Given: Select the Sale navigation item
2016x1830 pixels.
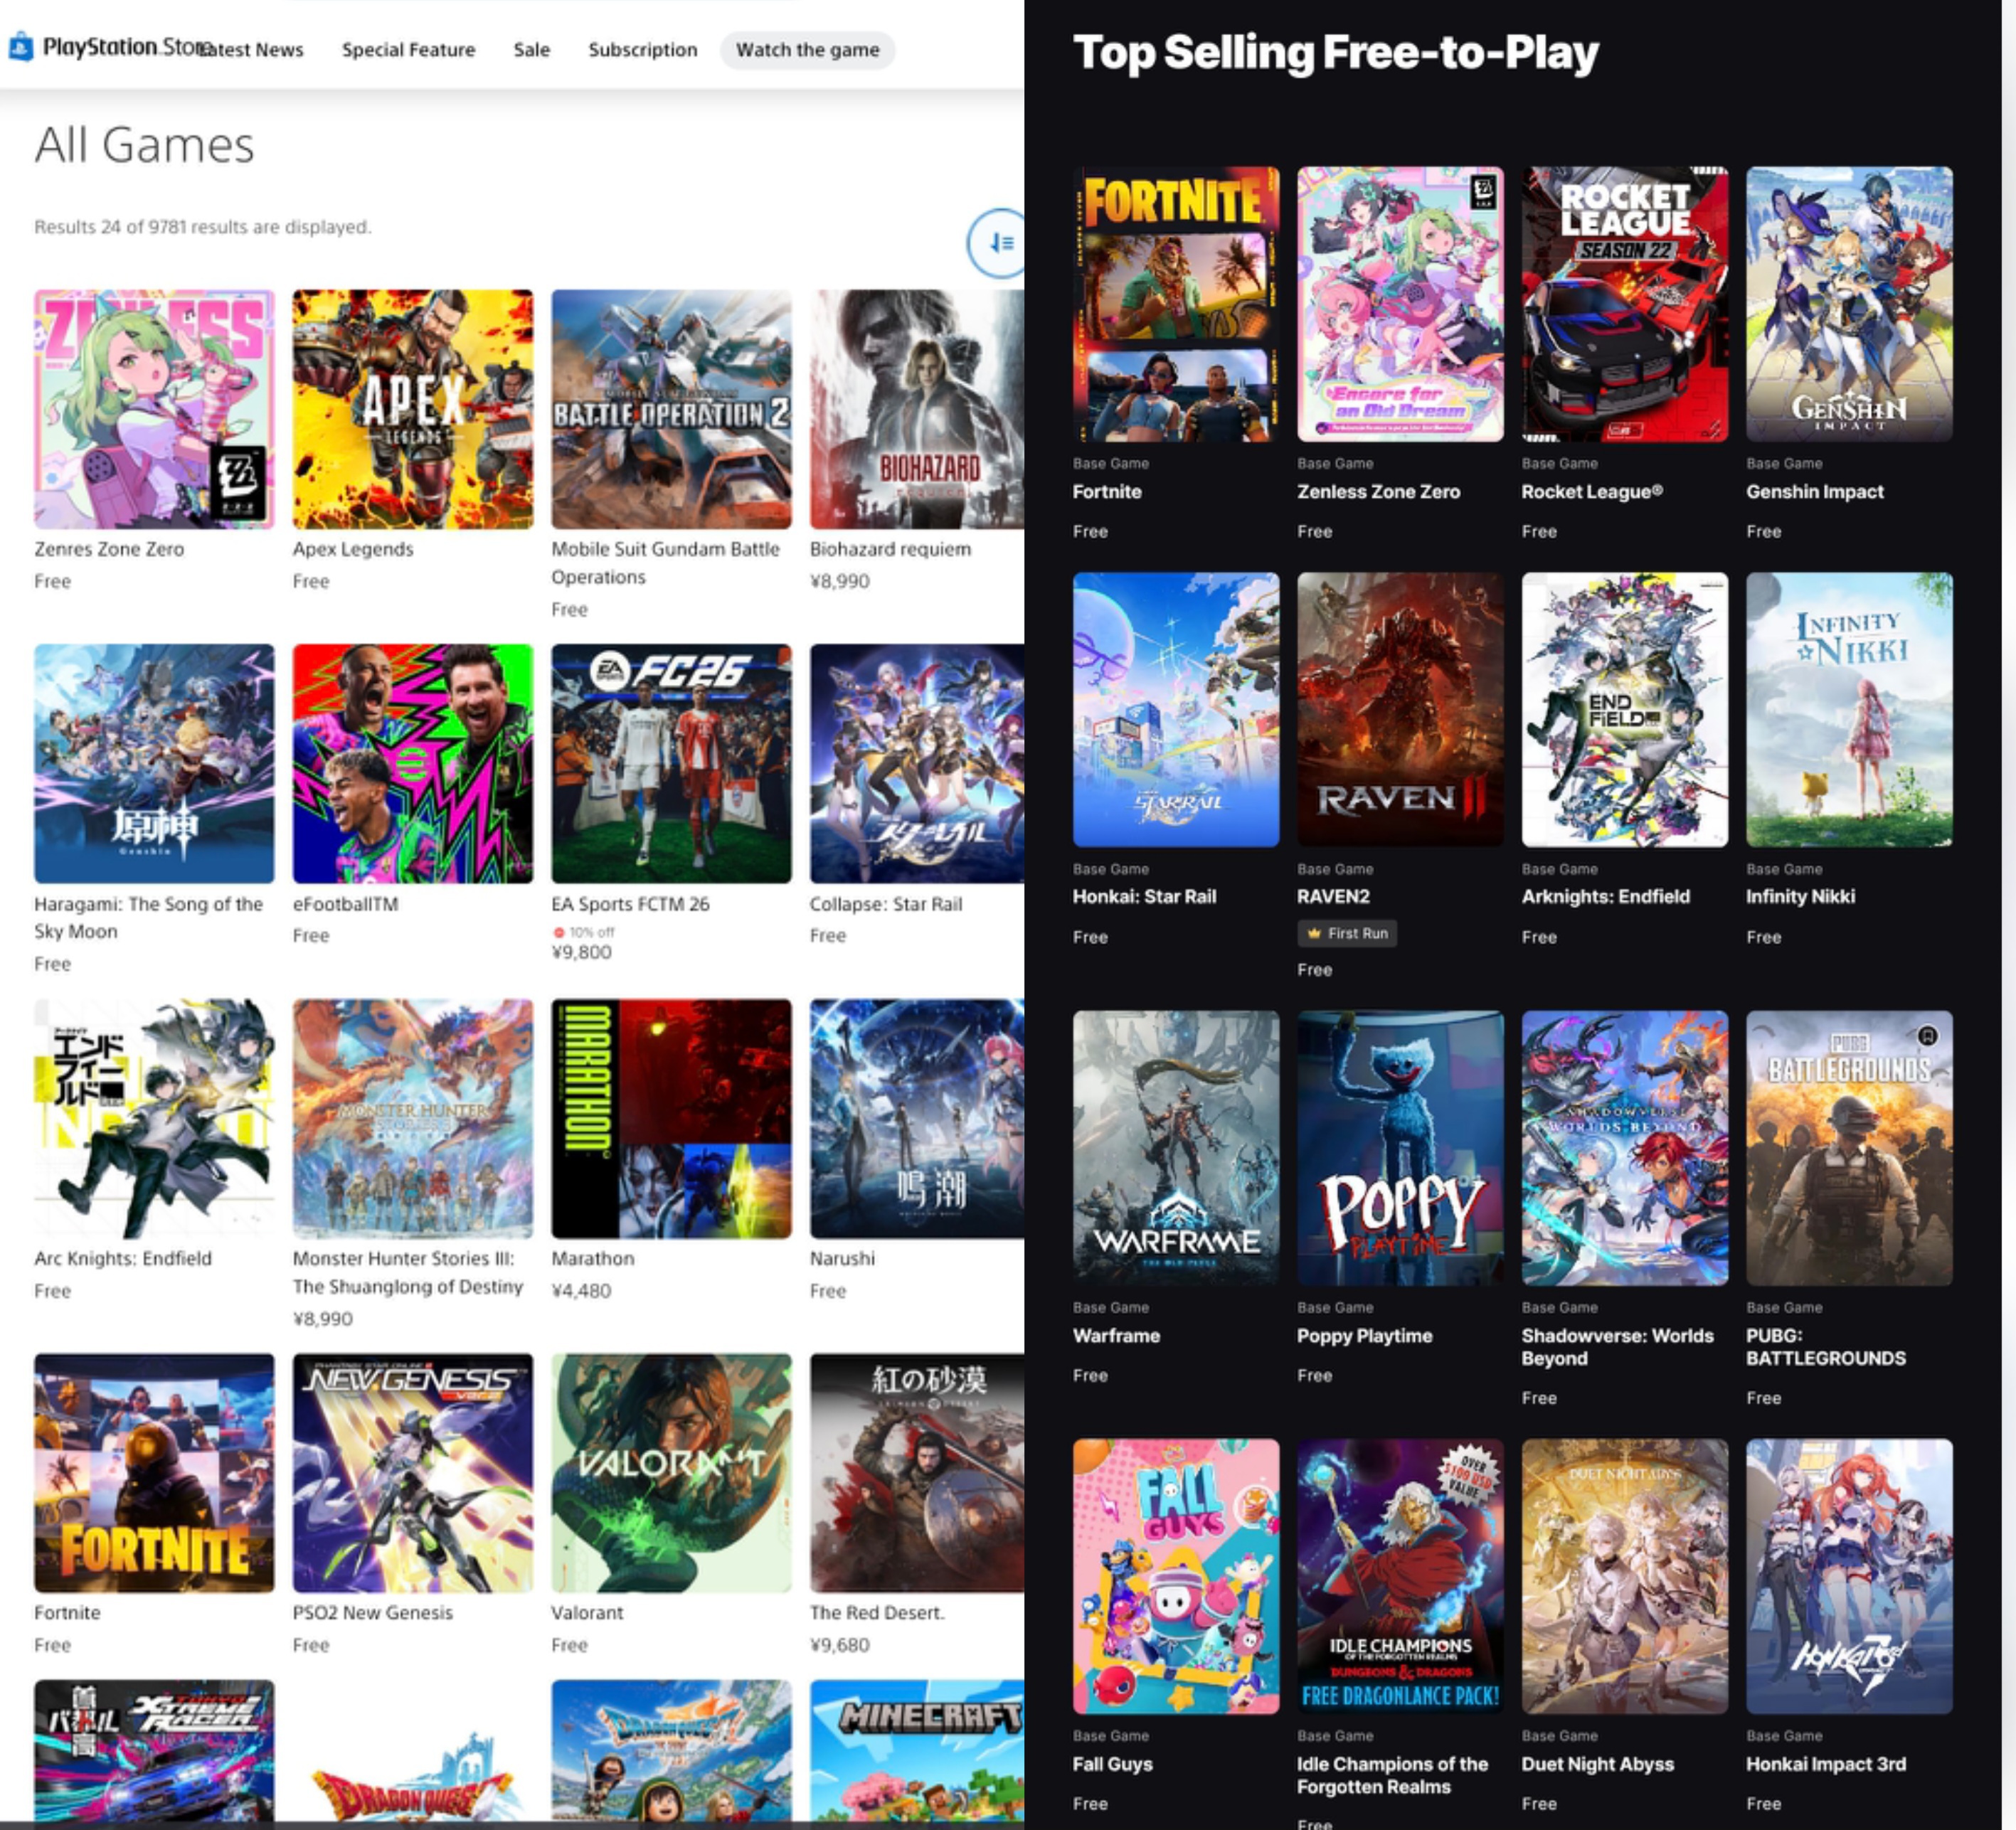Looking at the screenshot, I should coord(531,50).
